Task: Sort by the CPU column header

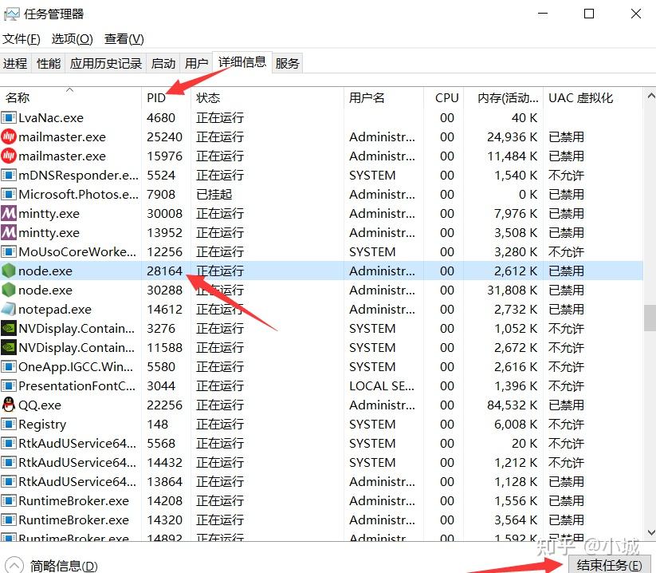Action: pos(445,97)
